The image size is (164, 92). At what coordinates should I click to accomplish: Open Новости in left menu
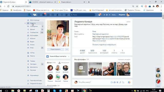[33, 23]
